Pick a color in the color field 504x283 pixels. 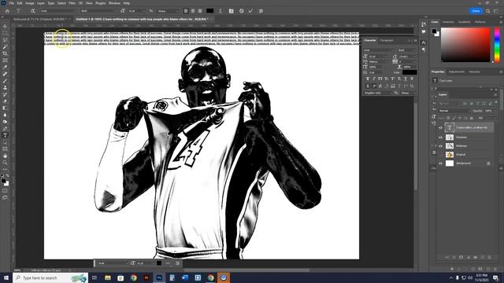coord(465,45)
